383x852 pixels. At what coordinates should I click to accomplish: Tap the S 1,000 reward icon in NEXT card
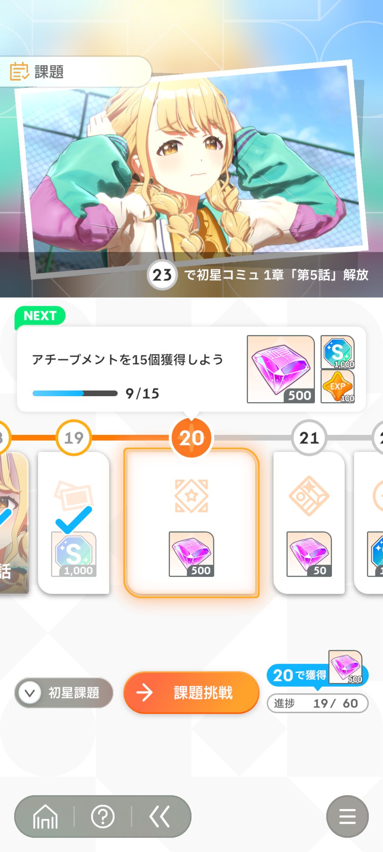point(337,352)
